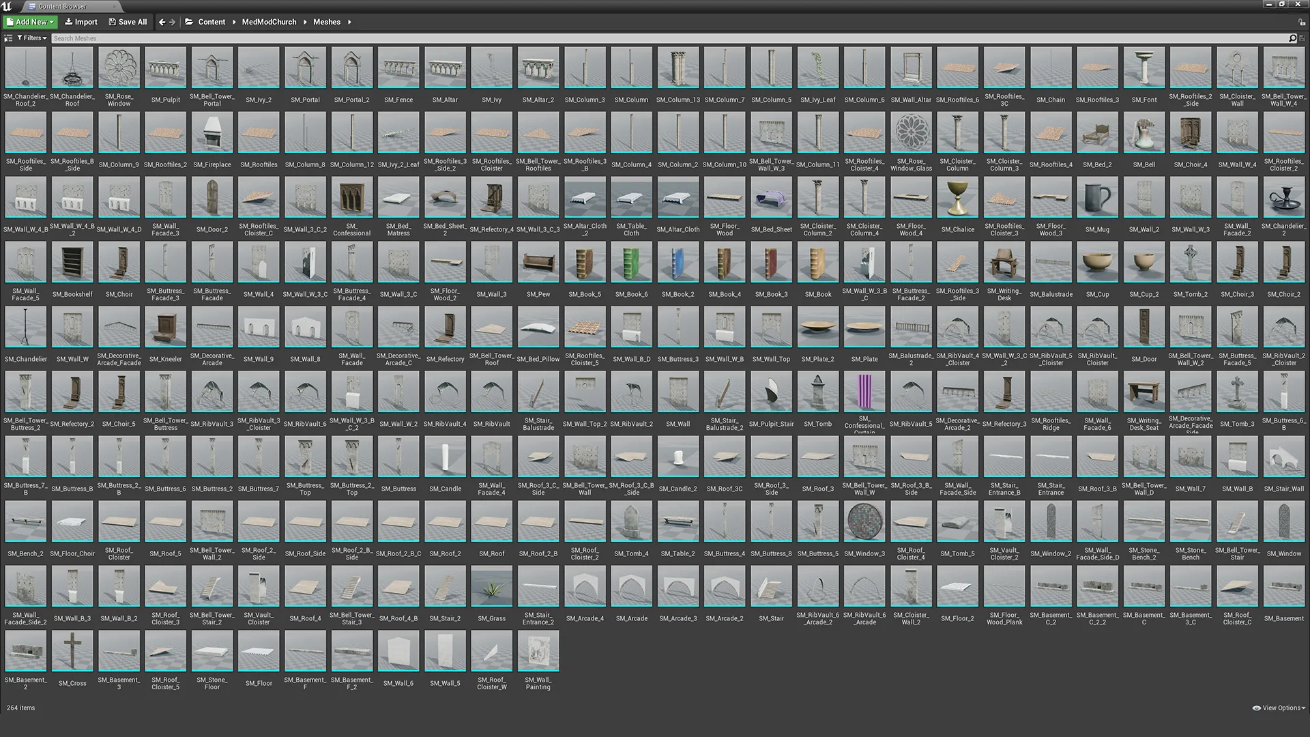Click the Content breadcrumb link

(212, 21)
